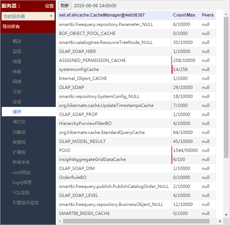Viewport: 230px width, 225px height.
Task: Click the 1544/50000 count value
Action: (x=185, y=150)
